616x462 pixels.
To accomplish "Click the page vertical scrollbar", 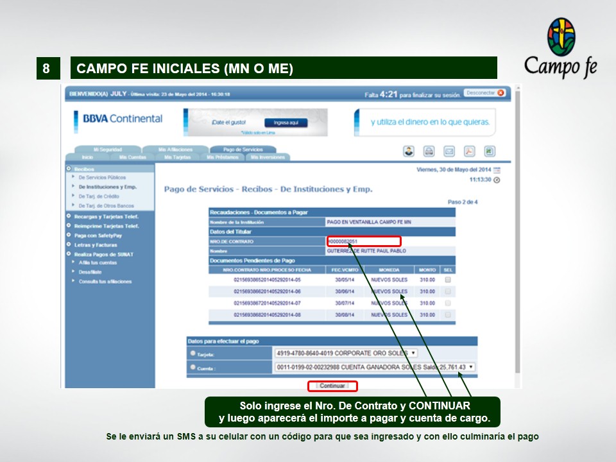I will [x=517, y=232].
